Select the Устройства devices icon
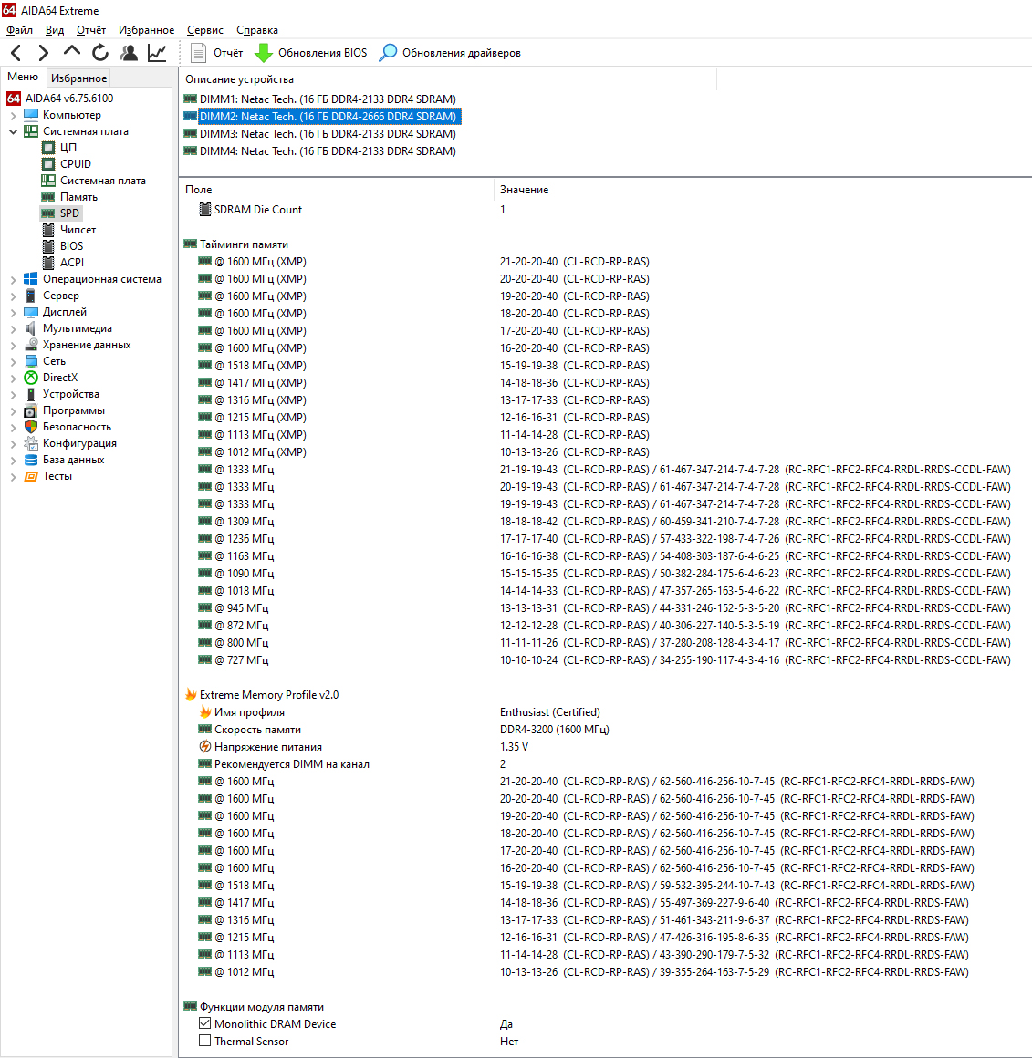Viewport: 1032px width, 1058px height. (31, 394)
